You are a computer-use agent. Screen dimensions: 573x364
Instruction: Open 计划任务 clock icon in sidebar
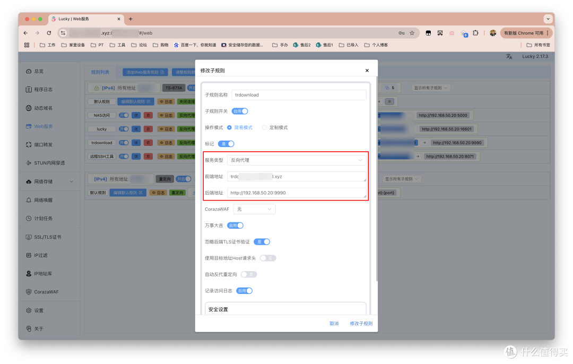(x=29, y=218)
